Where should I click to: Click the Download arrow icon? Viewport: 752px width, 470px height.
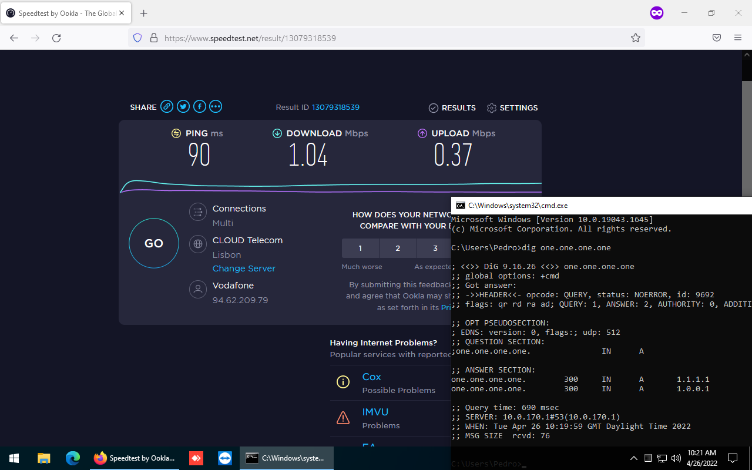point(277,133)
